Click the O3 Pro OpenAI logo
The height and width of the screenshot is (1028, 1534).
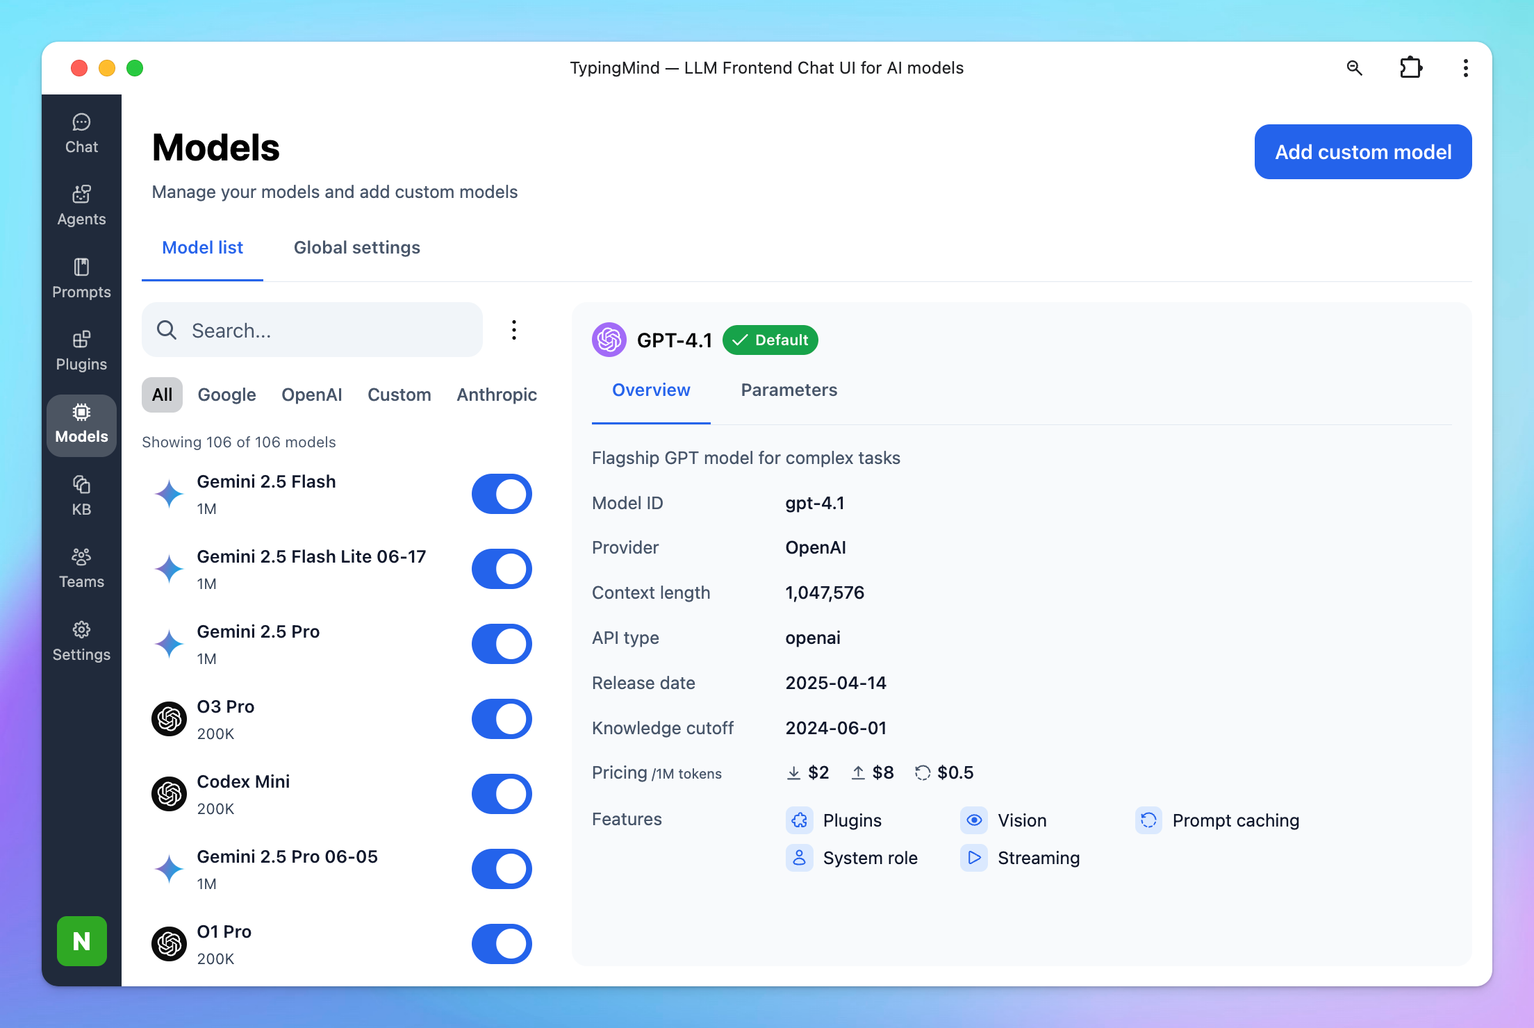click(169, 719)
